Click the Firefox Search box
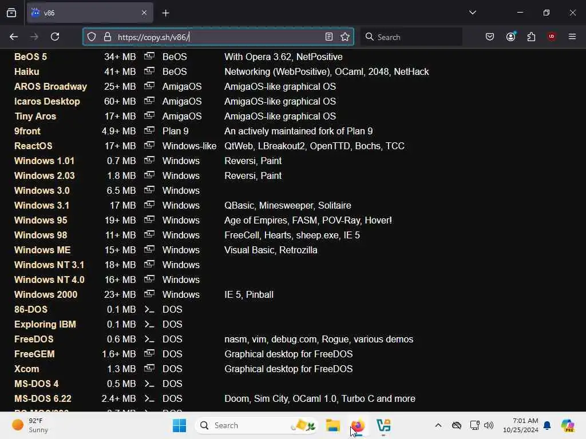The width and height of the screenshot is (586, 439). (411, 37)
